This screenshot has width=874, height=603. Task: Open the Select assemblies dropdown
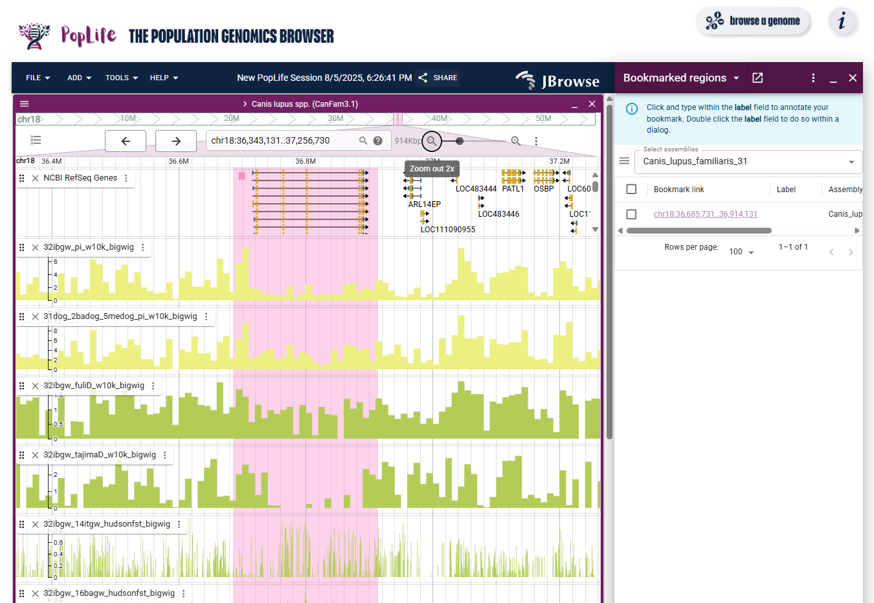coord(748,162)
